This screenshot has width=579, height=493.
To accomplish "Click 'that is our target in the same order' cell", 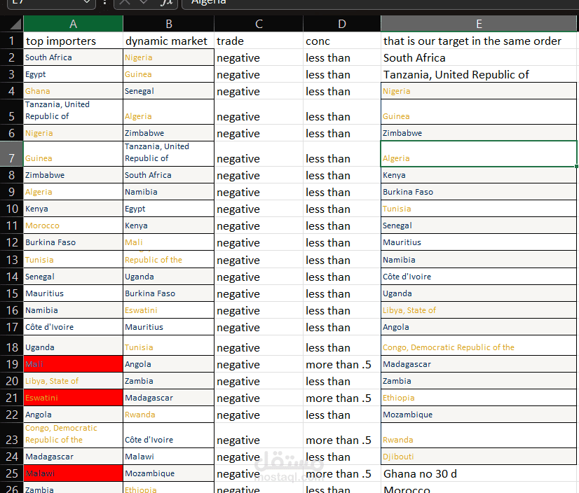I will click(x=479, y=41).
